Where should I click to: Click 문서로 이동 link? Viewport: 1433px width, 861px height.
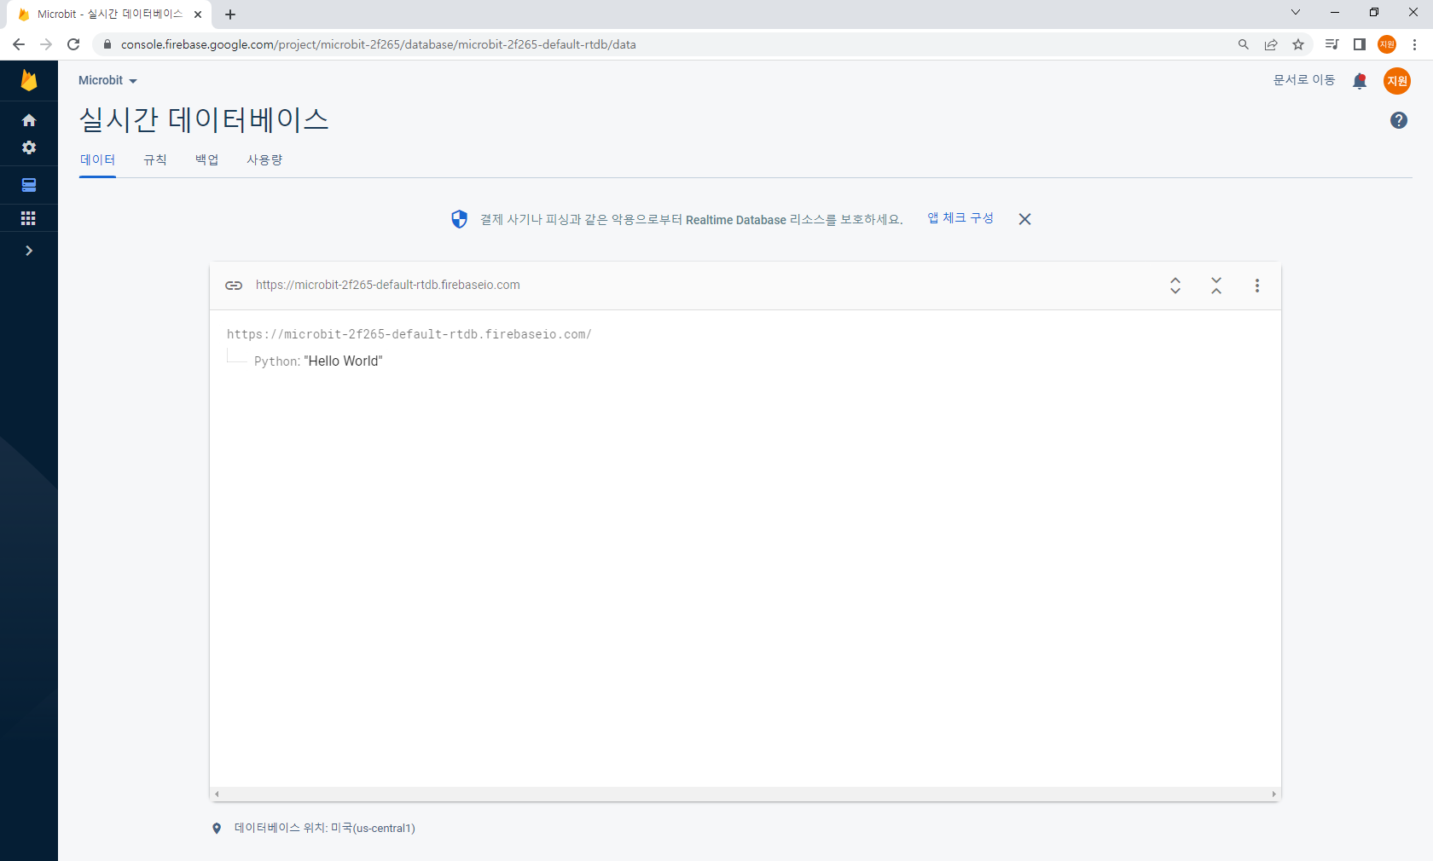[x=1304, y=80]
